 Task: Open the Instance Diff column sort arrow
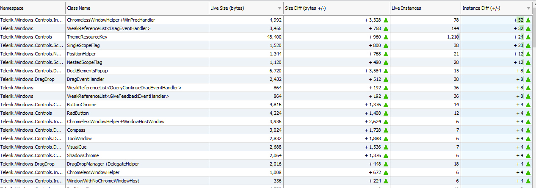pos(528,8)
